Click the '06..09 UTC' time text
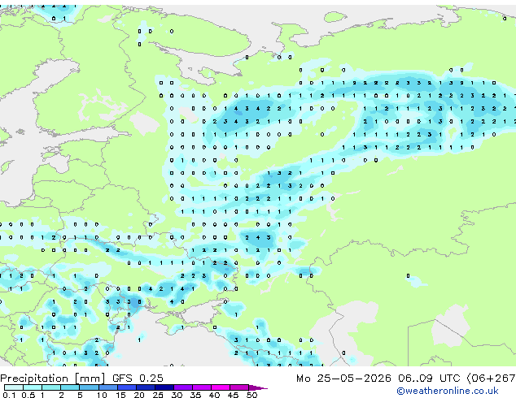The width and height of the screenshot is (516, 398). click(428, 379)
